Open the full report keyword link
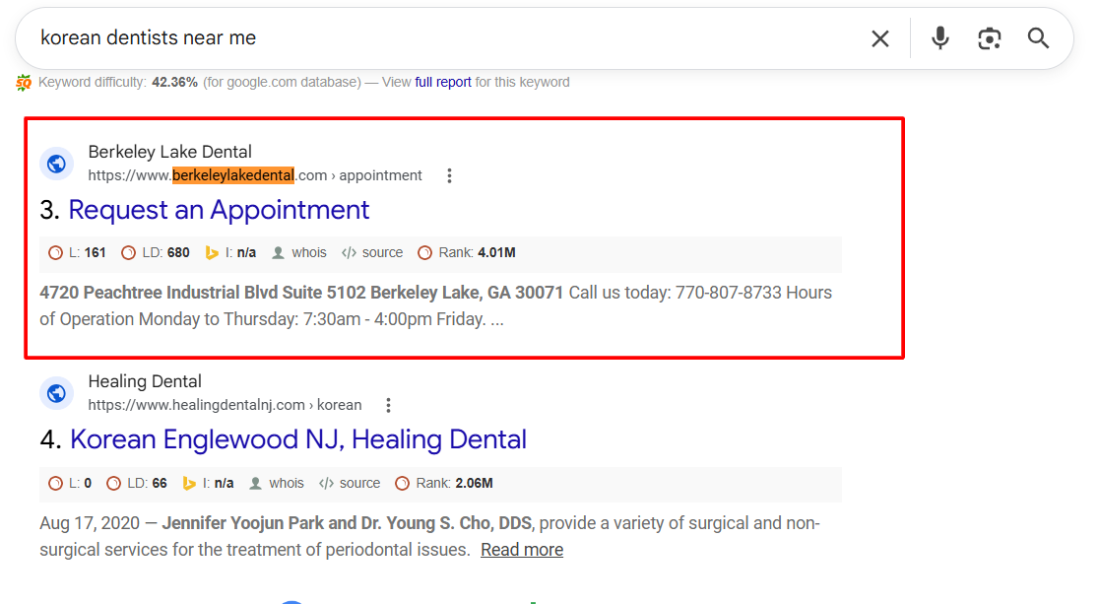 (443, 82)
